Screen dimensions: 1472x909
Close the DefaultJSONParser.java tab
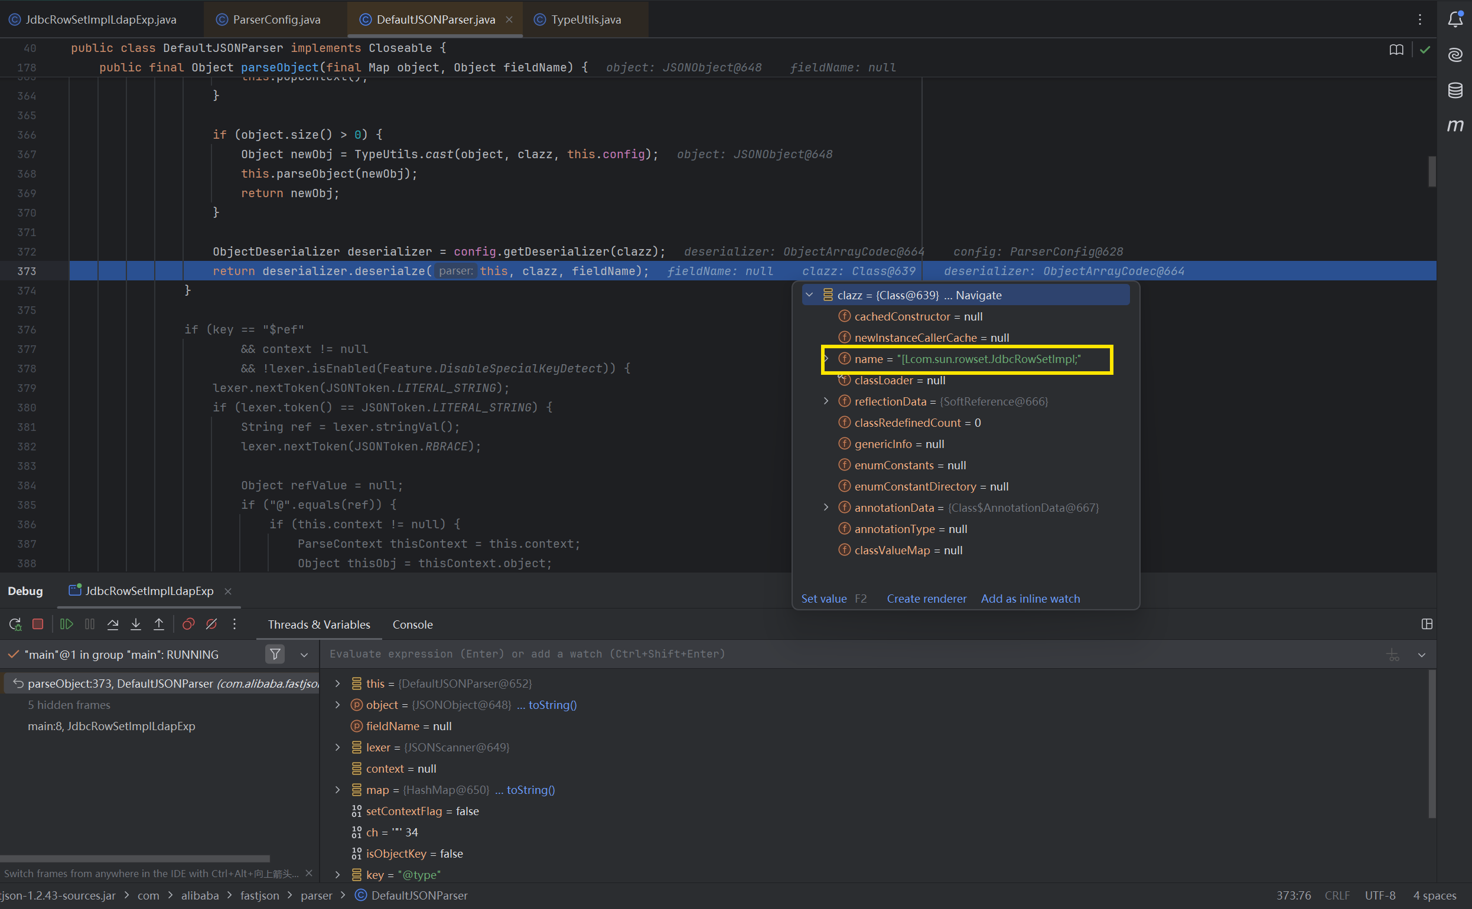[510, 20]
